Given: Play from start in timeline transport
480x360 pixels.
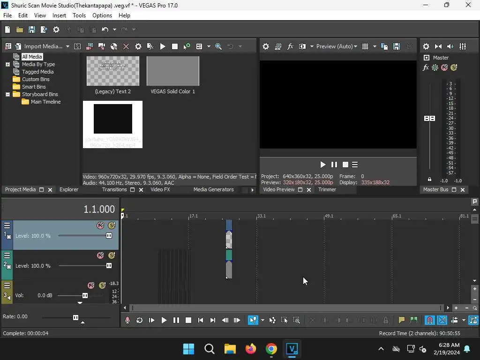Looking at the screenshot, I should pyautogui.click(x=151, y=320).
